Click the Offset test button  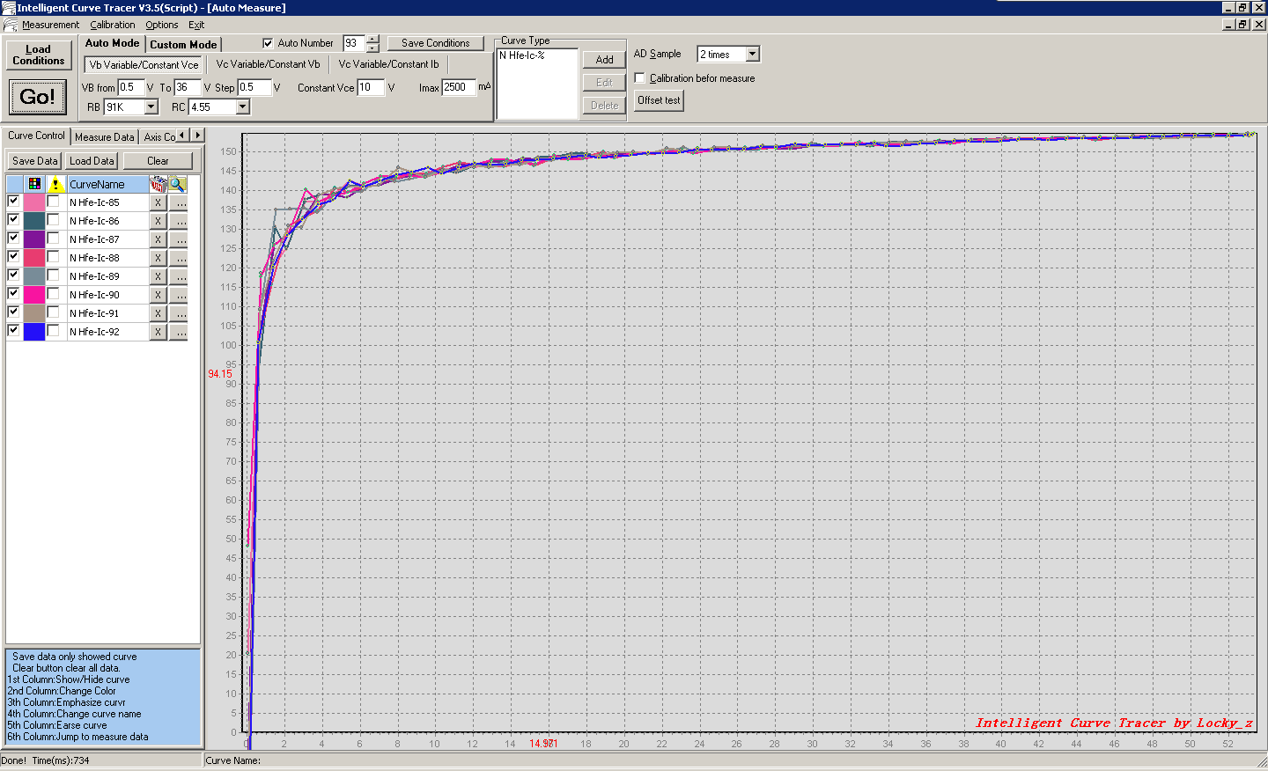(659, 100)
